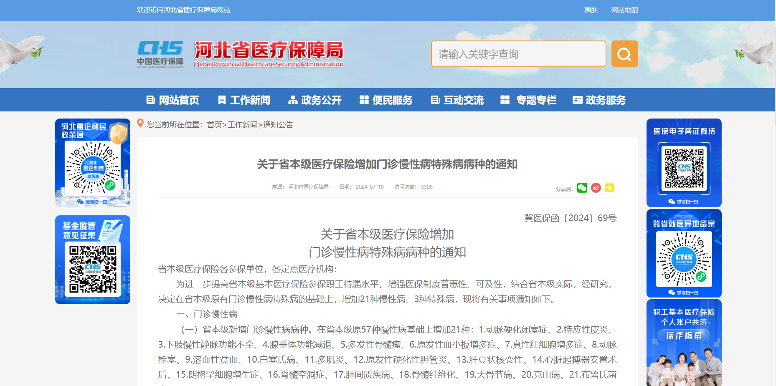Open the 工作新闻 menu
776x386 pixels.
(244, 100)
